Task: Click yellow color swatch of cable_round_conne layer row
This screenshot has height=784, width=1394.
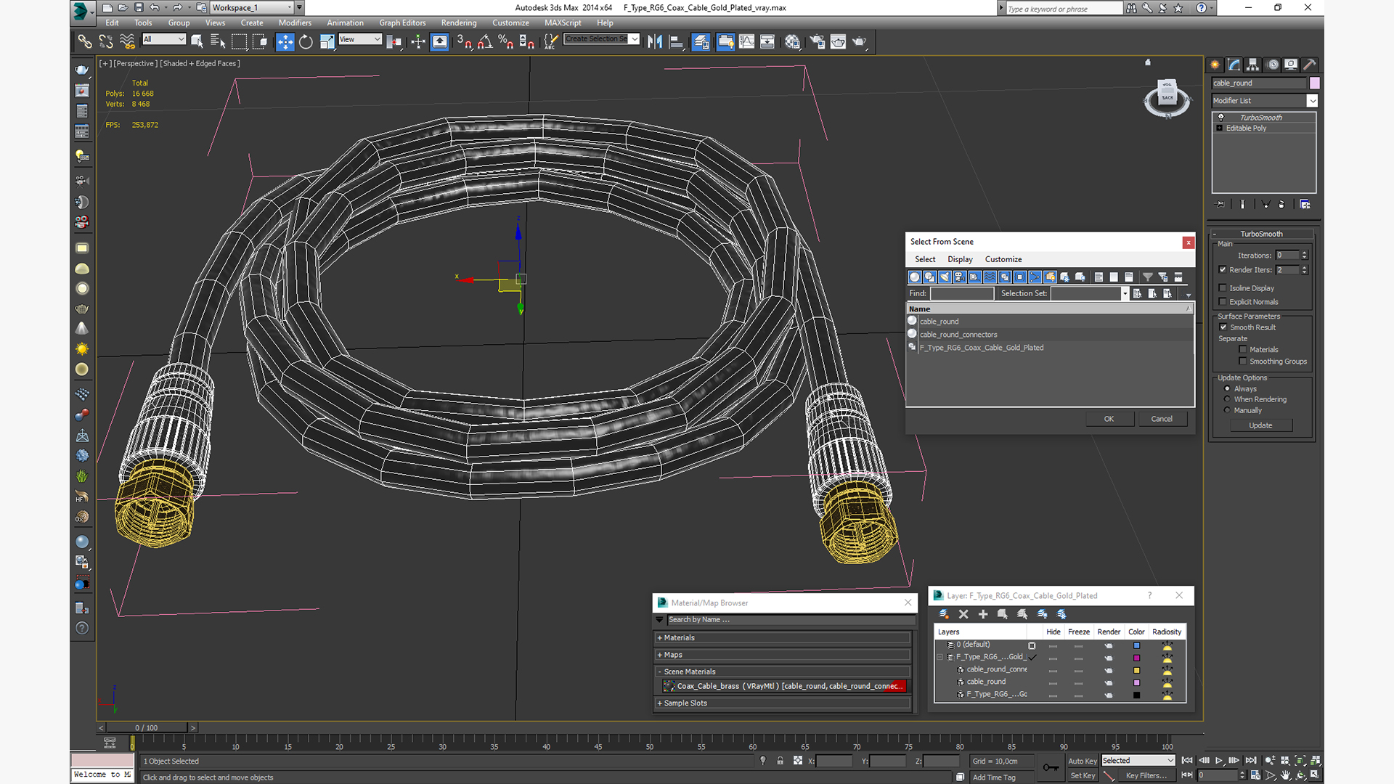Action: (1136, 670)
